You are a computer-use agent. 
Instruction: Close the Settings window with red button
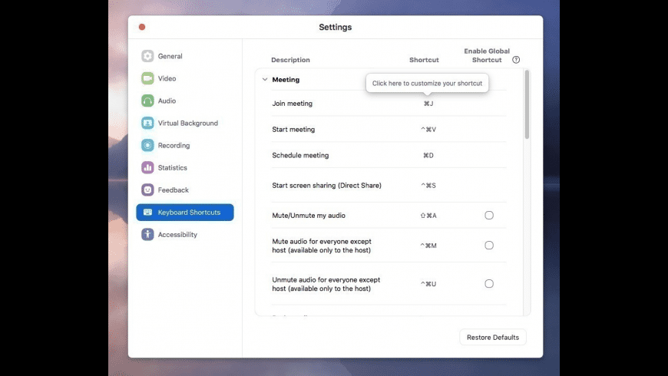pyautogui.click(x=142, y=27)
